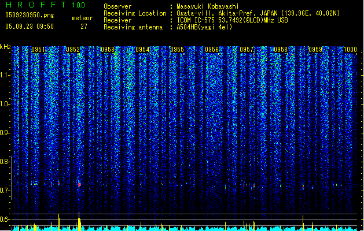Click the 1.1 kHz axis label

pos(5,75)
